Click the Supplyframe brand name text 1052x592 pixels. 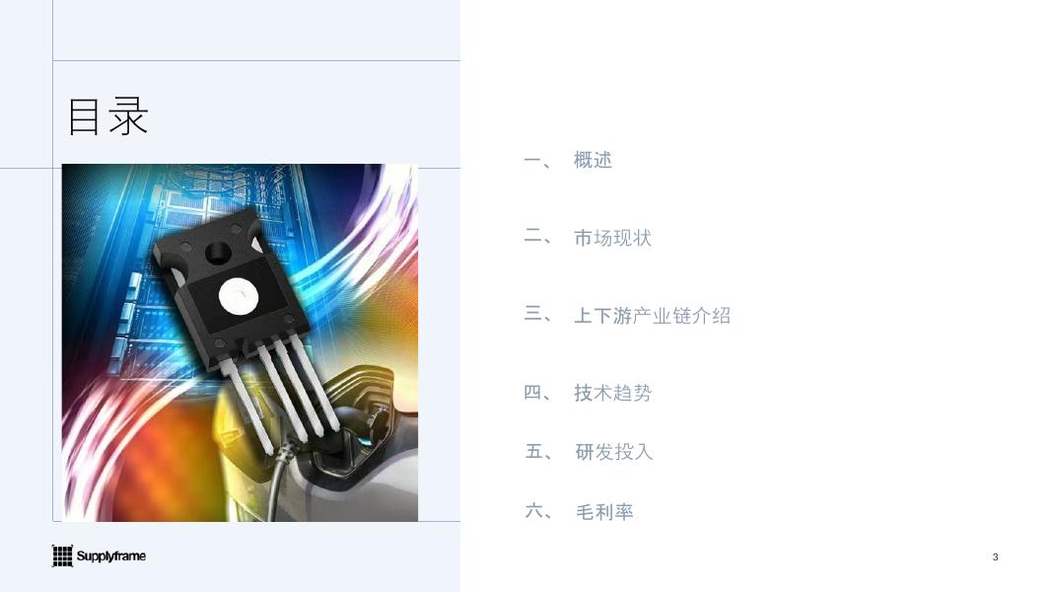tap(110, 555)
